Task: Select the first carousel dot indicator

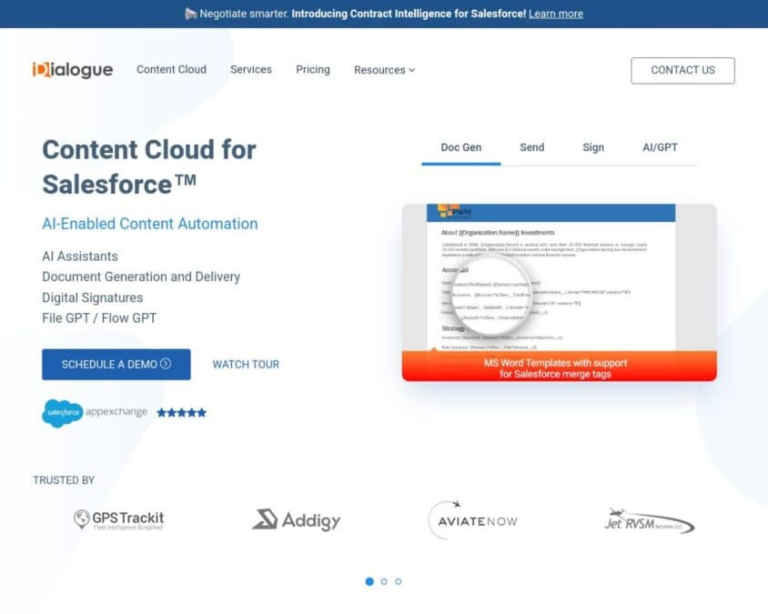Action: pos(369,581)
